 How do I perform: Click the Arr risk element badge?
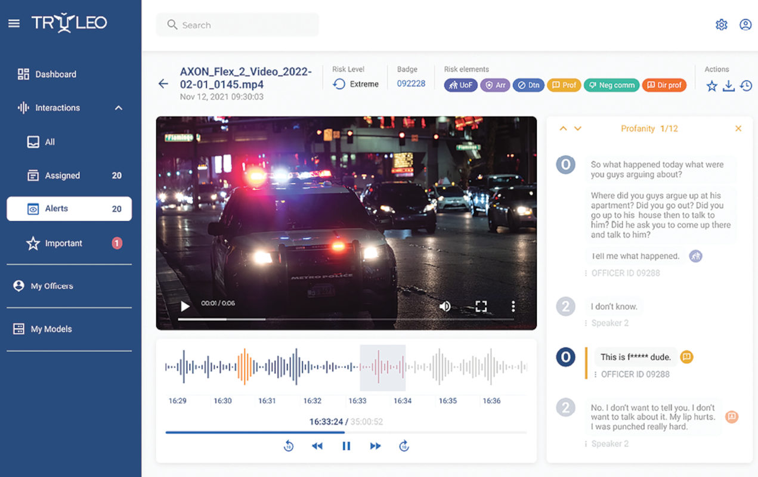(x=495, y=85)
